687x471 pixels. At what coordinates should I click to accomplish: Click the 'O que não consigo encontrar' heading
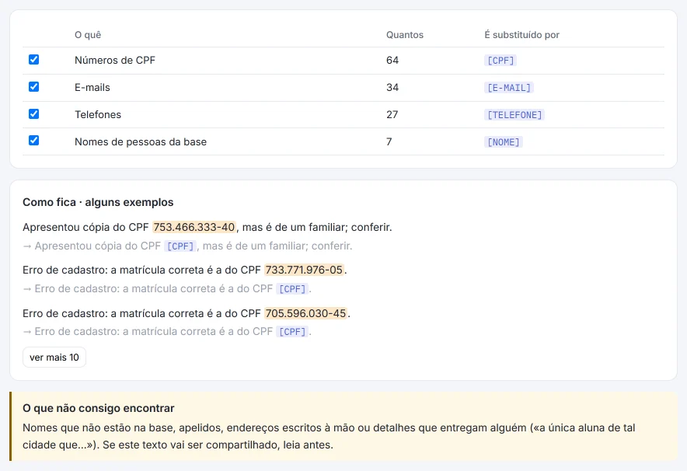[99, 408]
